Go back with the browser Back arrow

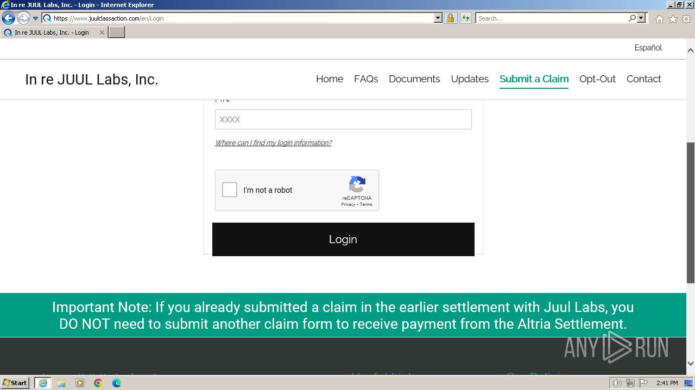click(8, 18)
